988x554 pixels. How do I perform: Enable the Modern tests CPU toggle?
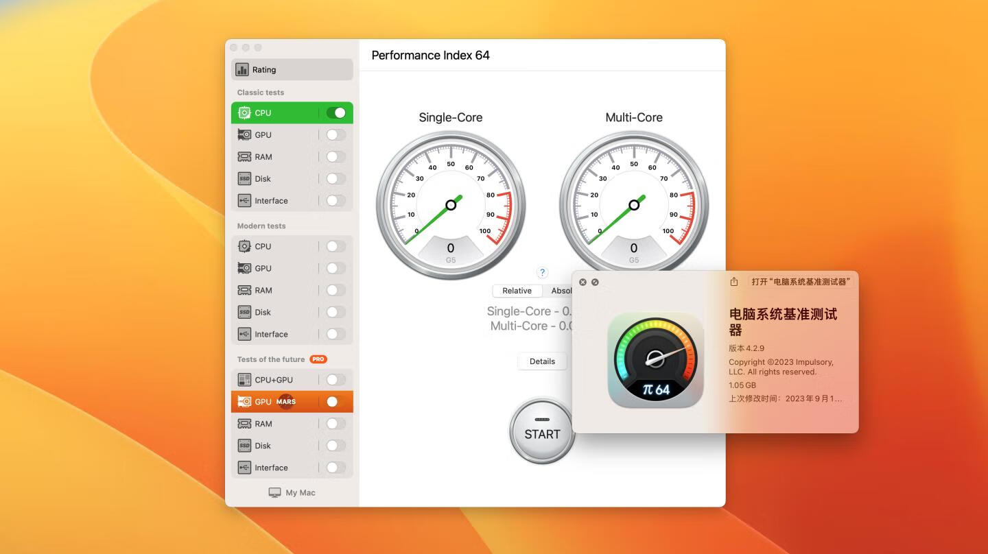[336, 246]
